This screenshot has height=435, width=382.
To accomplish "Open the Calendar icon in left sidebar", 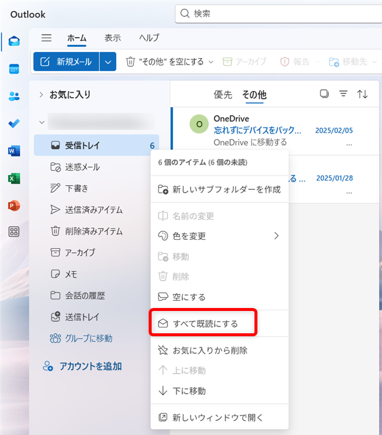I will [x=14, y=69].
